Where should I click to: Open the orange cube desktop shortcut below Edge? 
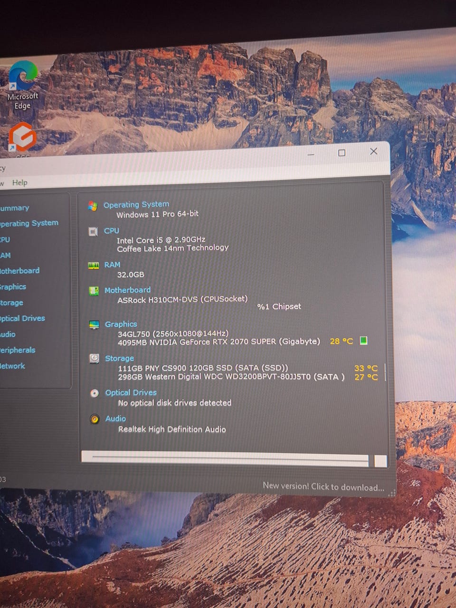22,138
